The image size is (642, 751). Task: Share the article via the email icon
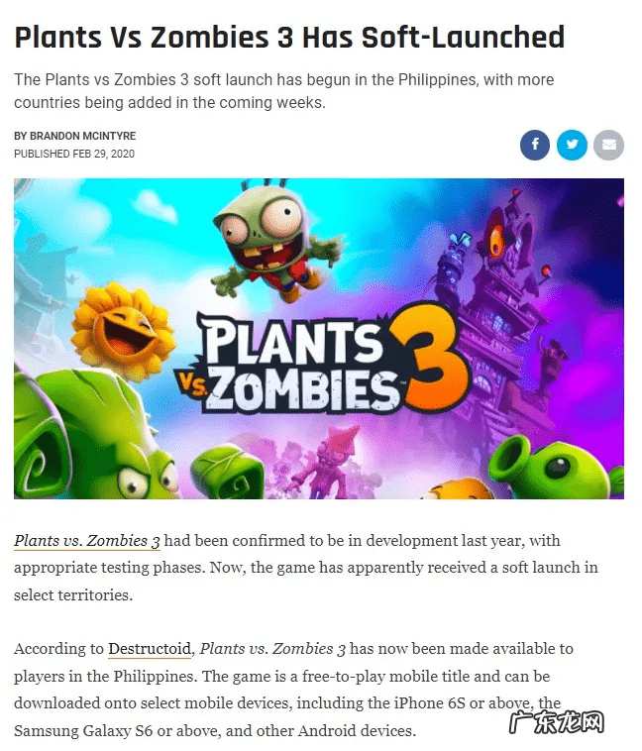pos(608,145)
